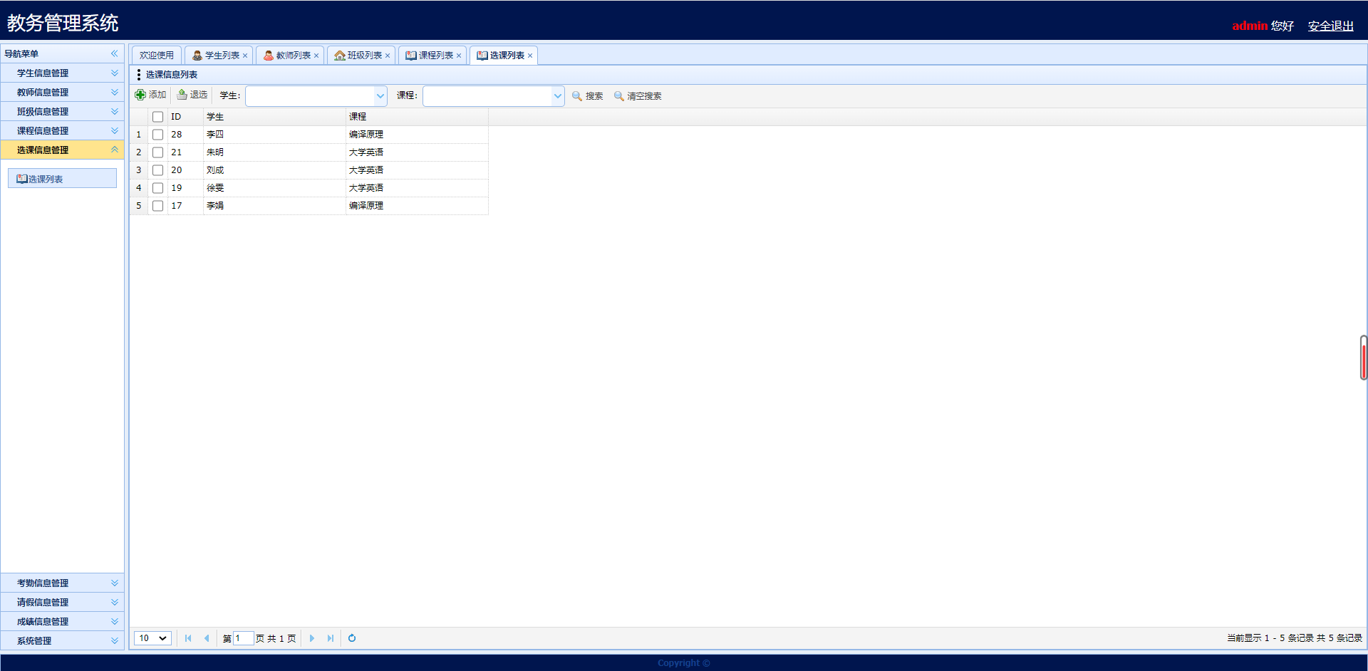Screen dimensions: 1368x671
Task: Open 选课列表 in the sidebar
Action: pos(62,179)
